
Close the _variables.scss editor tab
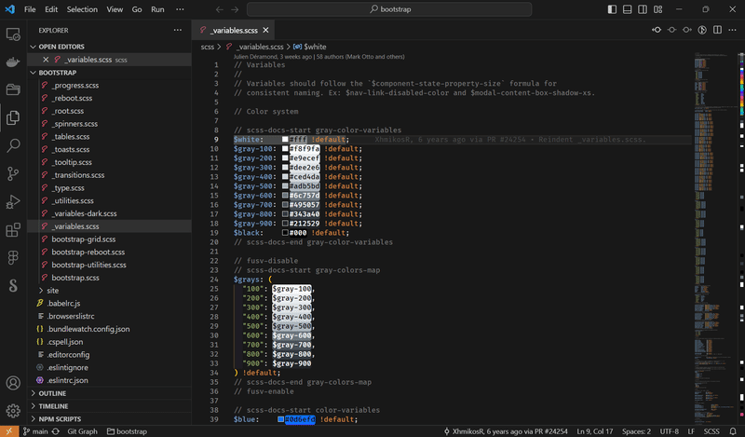point(265,30)
